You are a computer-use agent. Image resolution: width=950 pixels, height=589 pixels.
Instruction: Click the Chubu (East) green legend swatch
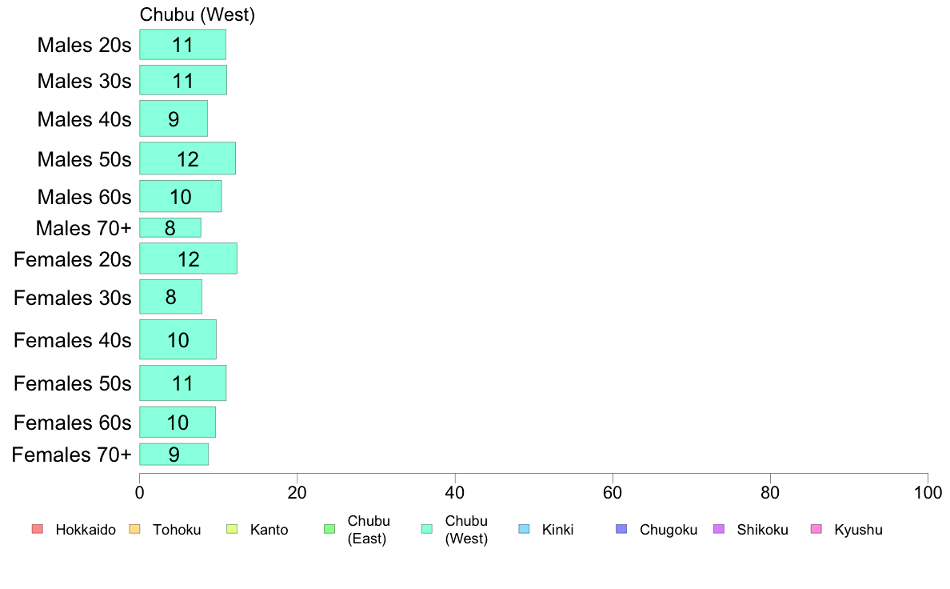tap(329, 529)
